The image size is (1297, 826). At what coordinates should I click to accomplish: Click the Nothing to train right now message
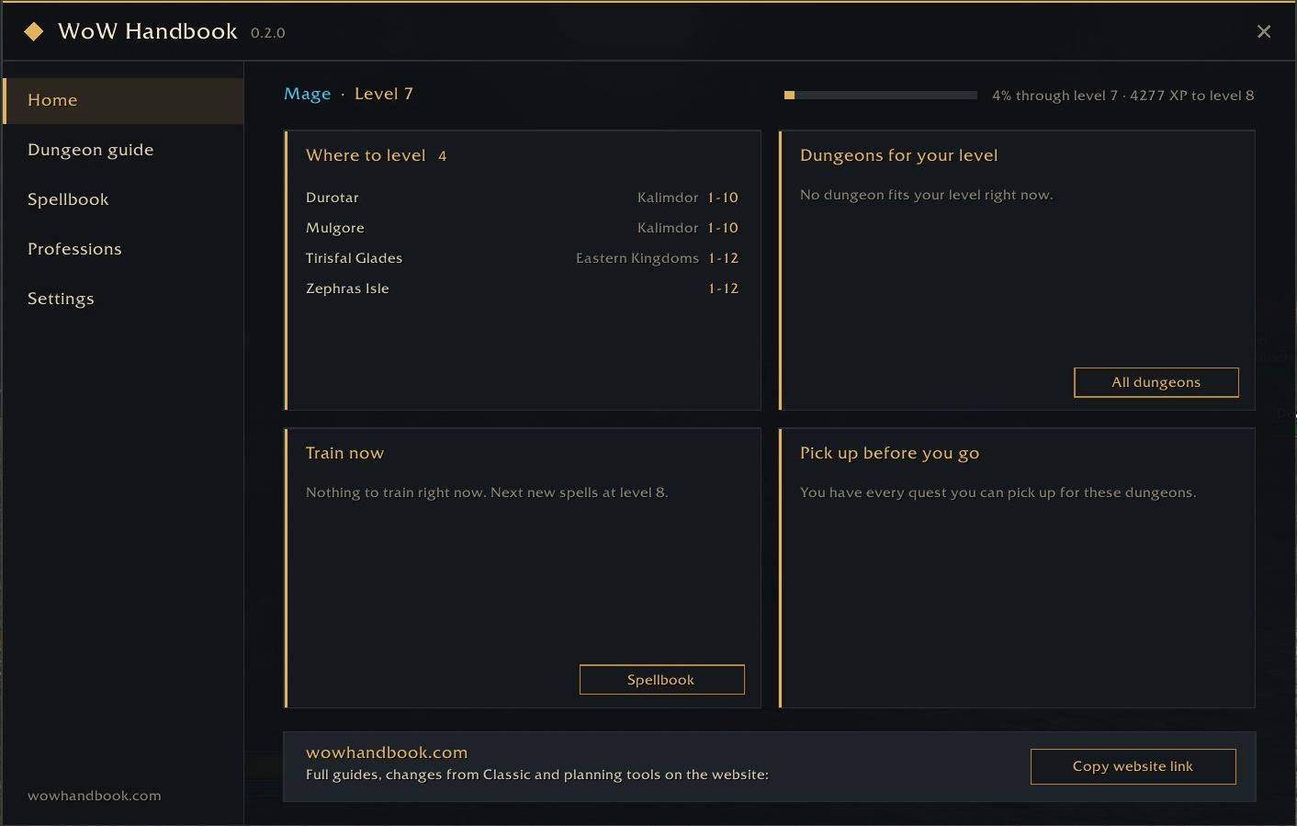pos(487,492)
